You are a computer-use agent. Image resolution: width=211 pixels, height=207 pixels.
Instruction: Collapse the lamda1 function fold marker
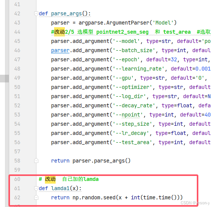point(36,189)
